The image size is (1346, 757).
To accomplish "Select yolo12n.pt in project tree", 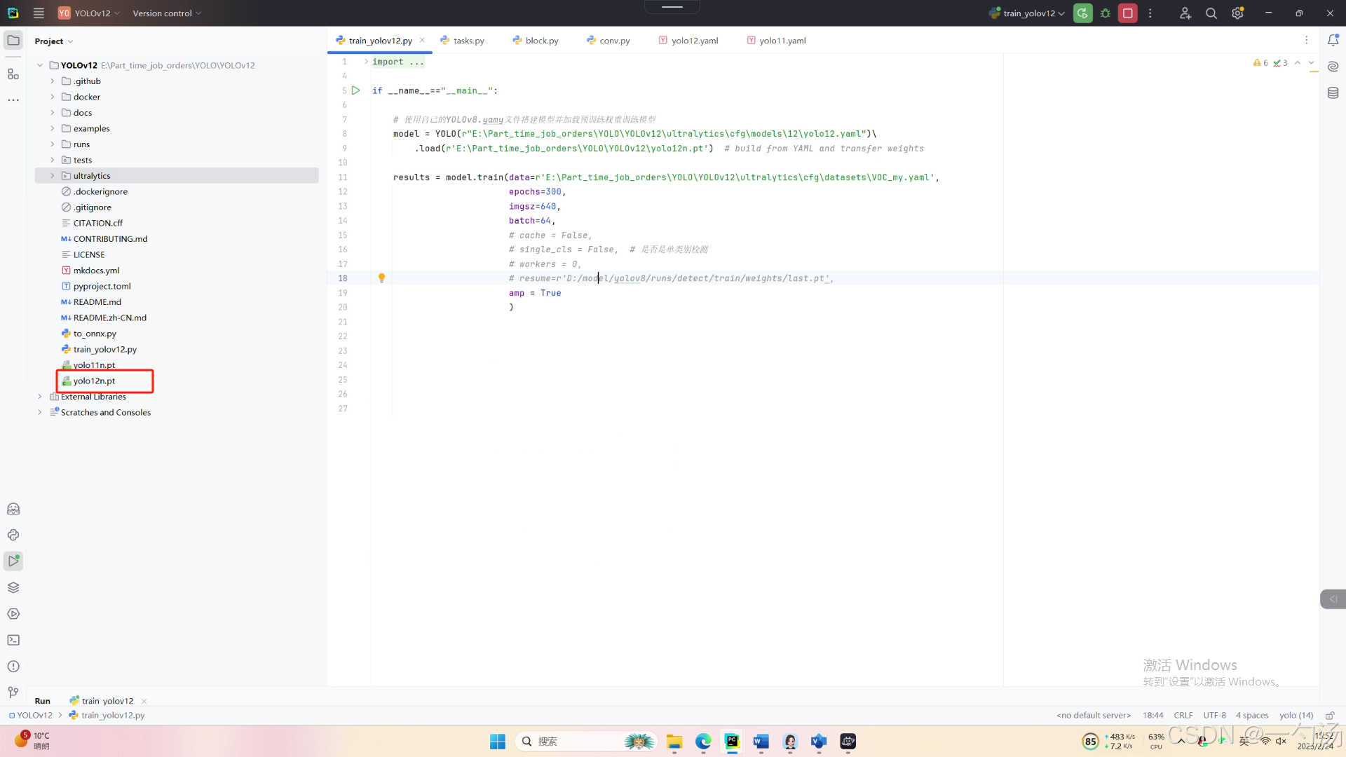I will (94, 381).
